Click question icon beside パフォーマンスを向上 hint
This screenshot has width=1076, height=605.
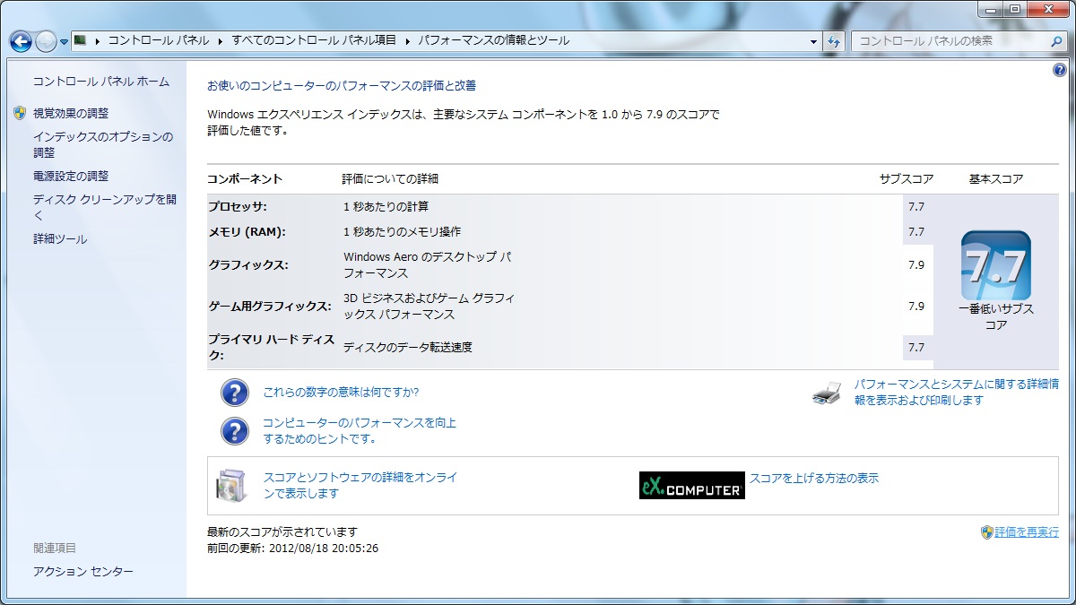point(234,431)
